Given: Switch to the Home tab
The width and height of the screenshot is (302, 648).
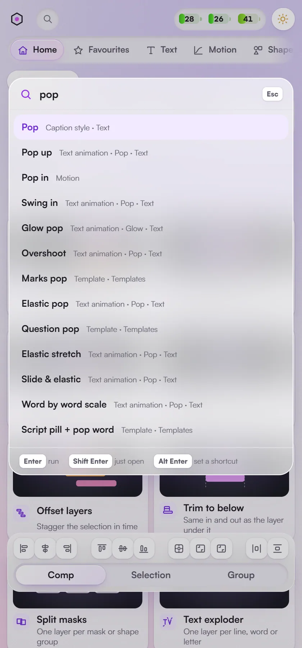Looking at the screenshot, I should (x=37, y=50).
